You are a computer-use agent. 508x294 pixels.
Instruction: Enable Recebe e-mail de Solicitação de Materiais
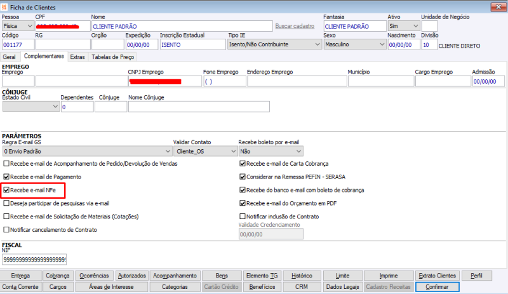click(6, 216)
